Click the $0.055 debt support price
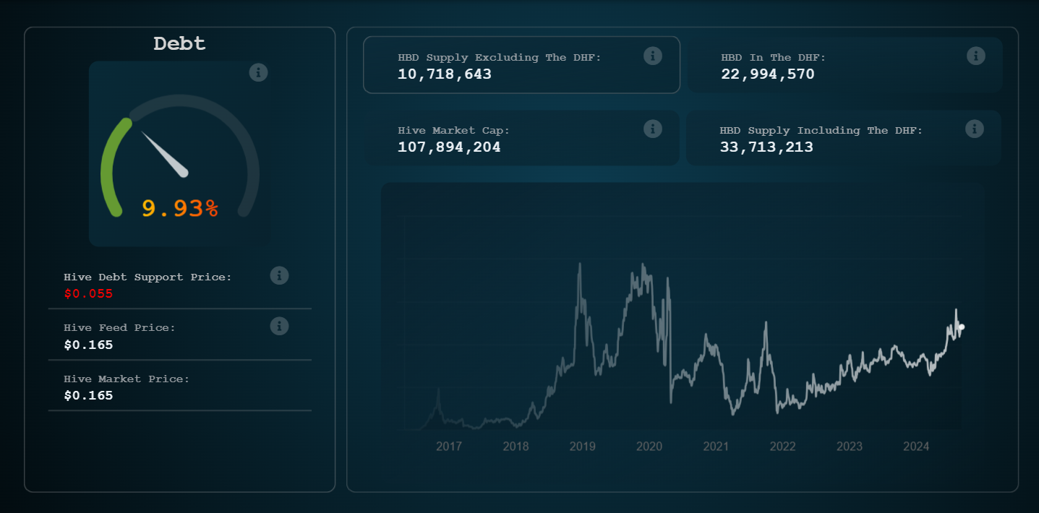This screenshot has width=1039, height=513. (x=89, y=293)
